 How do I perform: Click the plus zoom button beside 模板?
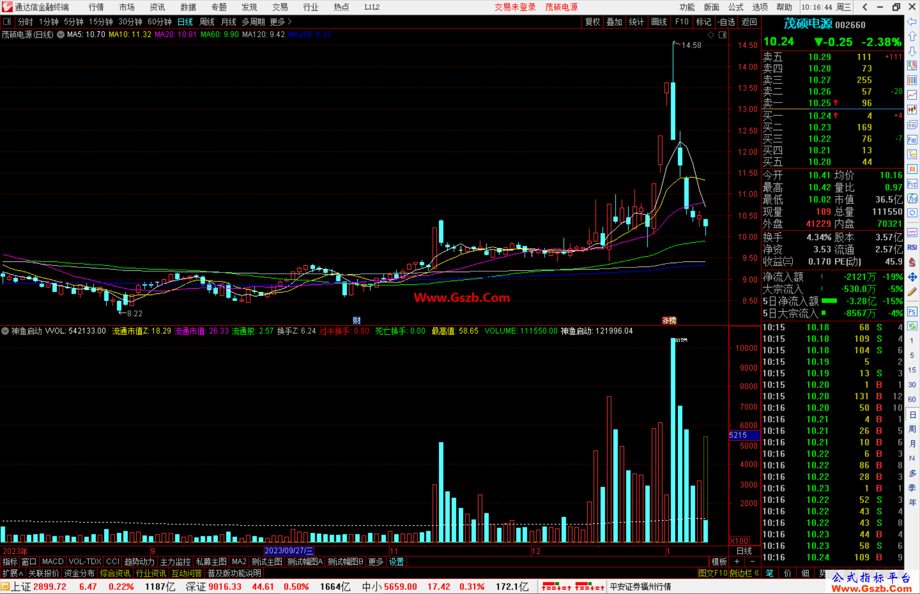click(x=737, y=562)
